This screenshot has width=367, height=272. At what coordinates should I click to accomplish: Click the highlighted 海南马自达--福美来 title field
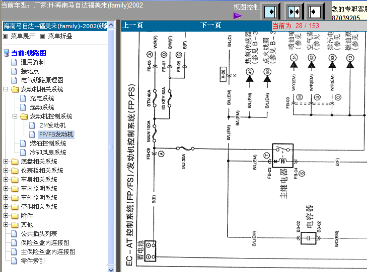[x=55, y=26]
